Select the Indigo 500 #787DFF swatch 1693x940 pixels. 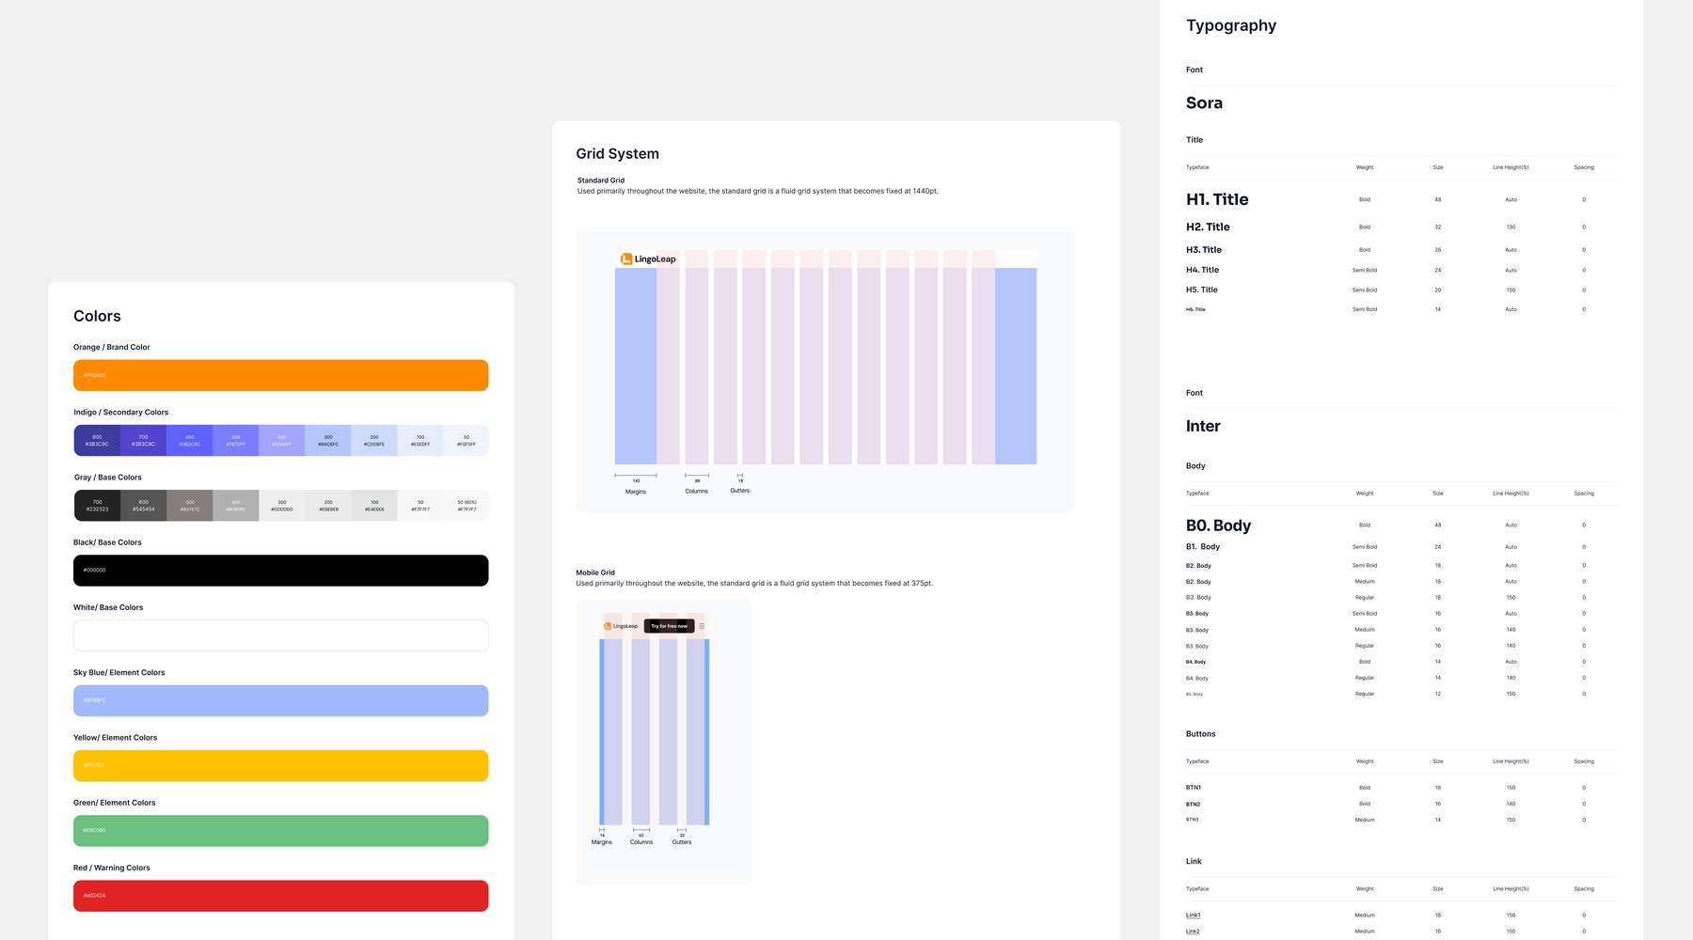click(235, 440)
